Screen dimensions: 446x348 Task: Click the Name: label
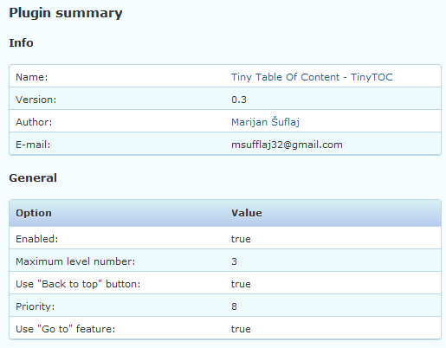click(x=31, y=77)
